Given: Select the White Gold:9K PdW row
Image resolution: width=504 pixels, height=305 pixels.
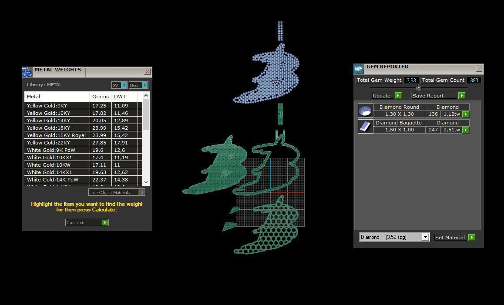Looking at the screenshot, I should (x=83, y=150).
